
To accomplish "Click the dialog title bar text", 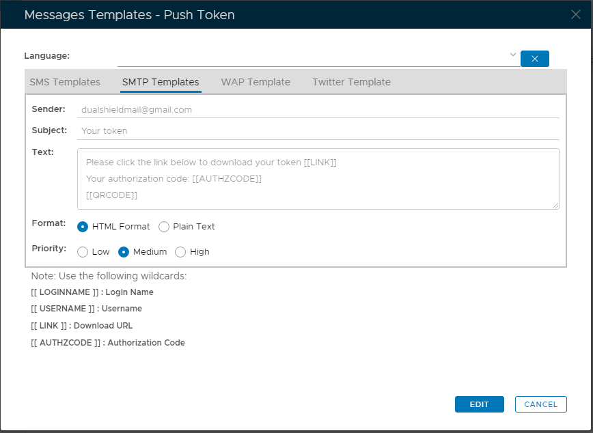I will click(130, 15).
